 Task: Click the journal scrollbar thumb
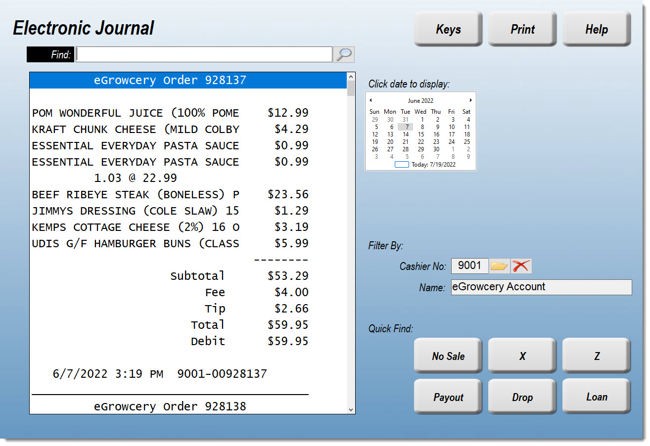351,89
